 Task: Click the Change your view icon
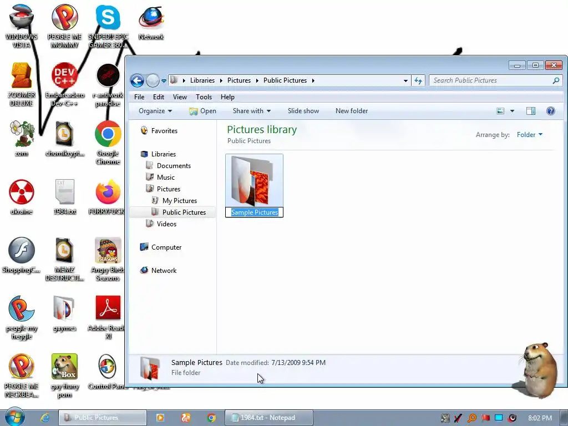500,111
